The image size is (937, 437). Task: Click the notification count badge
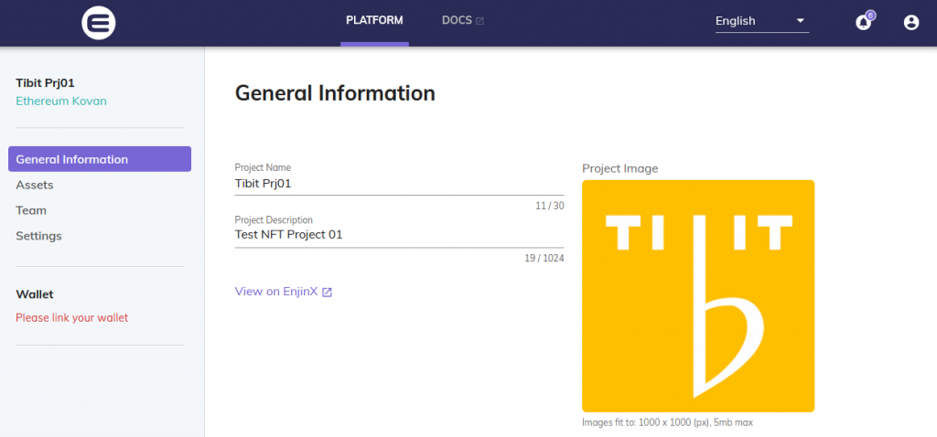(x=870, y=15)
